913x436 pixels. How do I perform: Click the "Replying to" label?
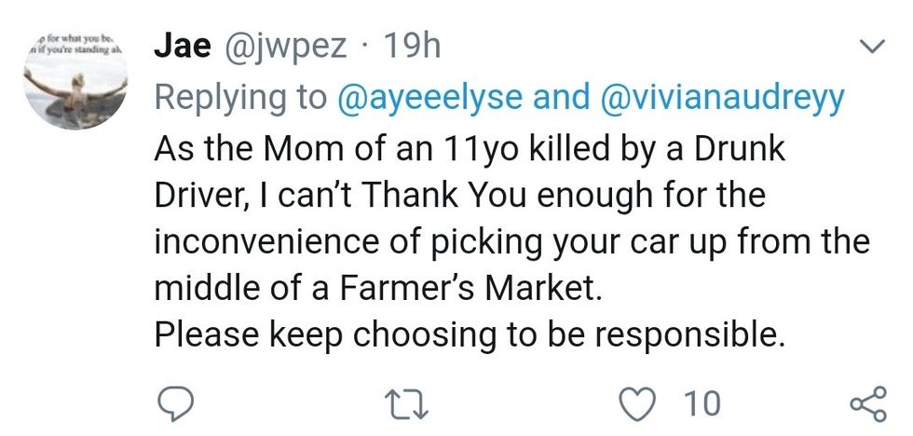point(238,97)
